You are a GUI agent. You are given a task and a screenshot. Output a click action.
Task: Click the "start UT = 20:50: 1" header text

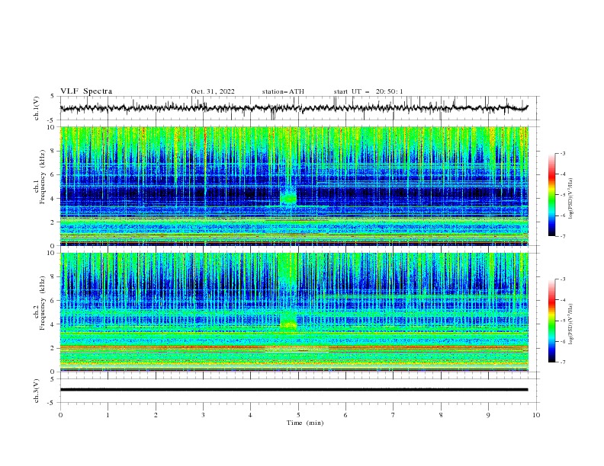tap(368, 91)
